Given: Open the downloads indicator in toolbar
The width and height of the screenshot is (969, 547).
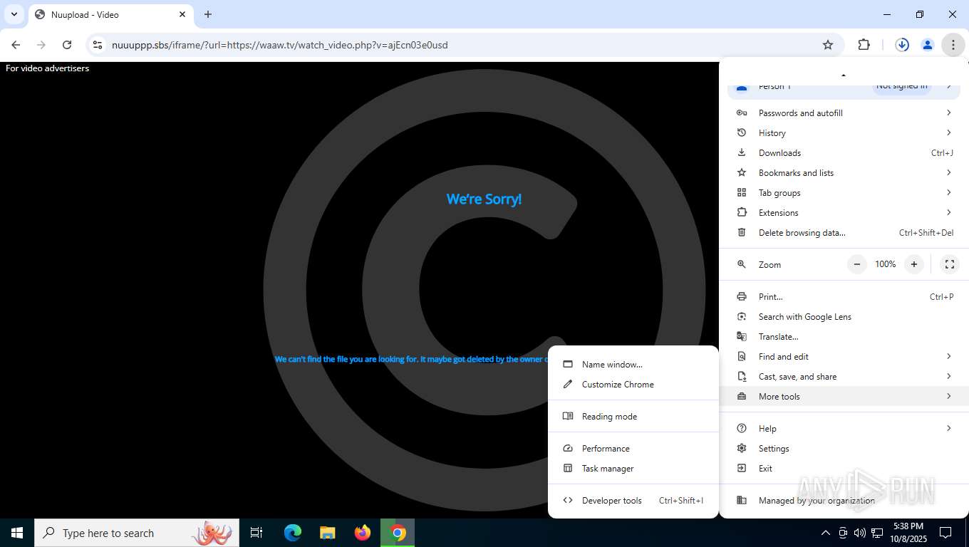Looking at the screenshot, I should point(902,45).
